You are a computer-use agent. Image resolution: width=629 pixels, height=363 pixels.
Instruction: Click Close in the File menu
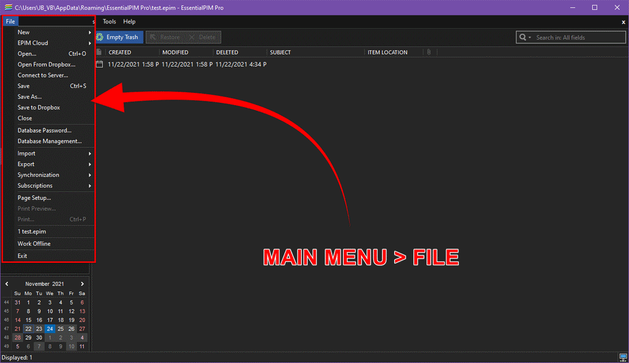pyautogui.click(x=54, y=119)
